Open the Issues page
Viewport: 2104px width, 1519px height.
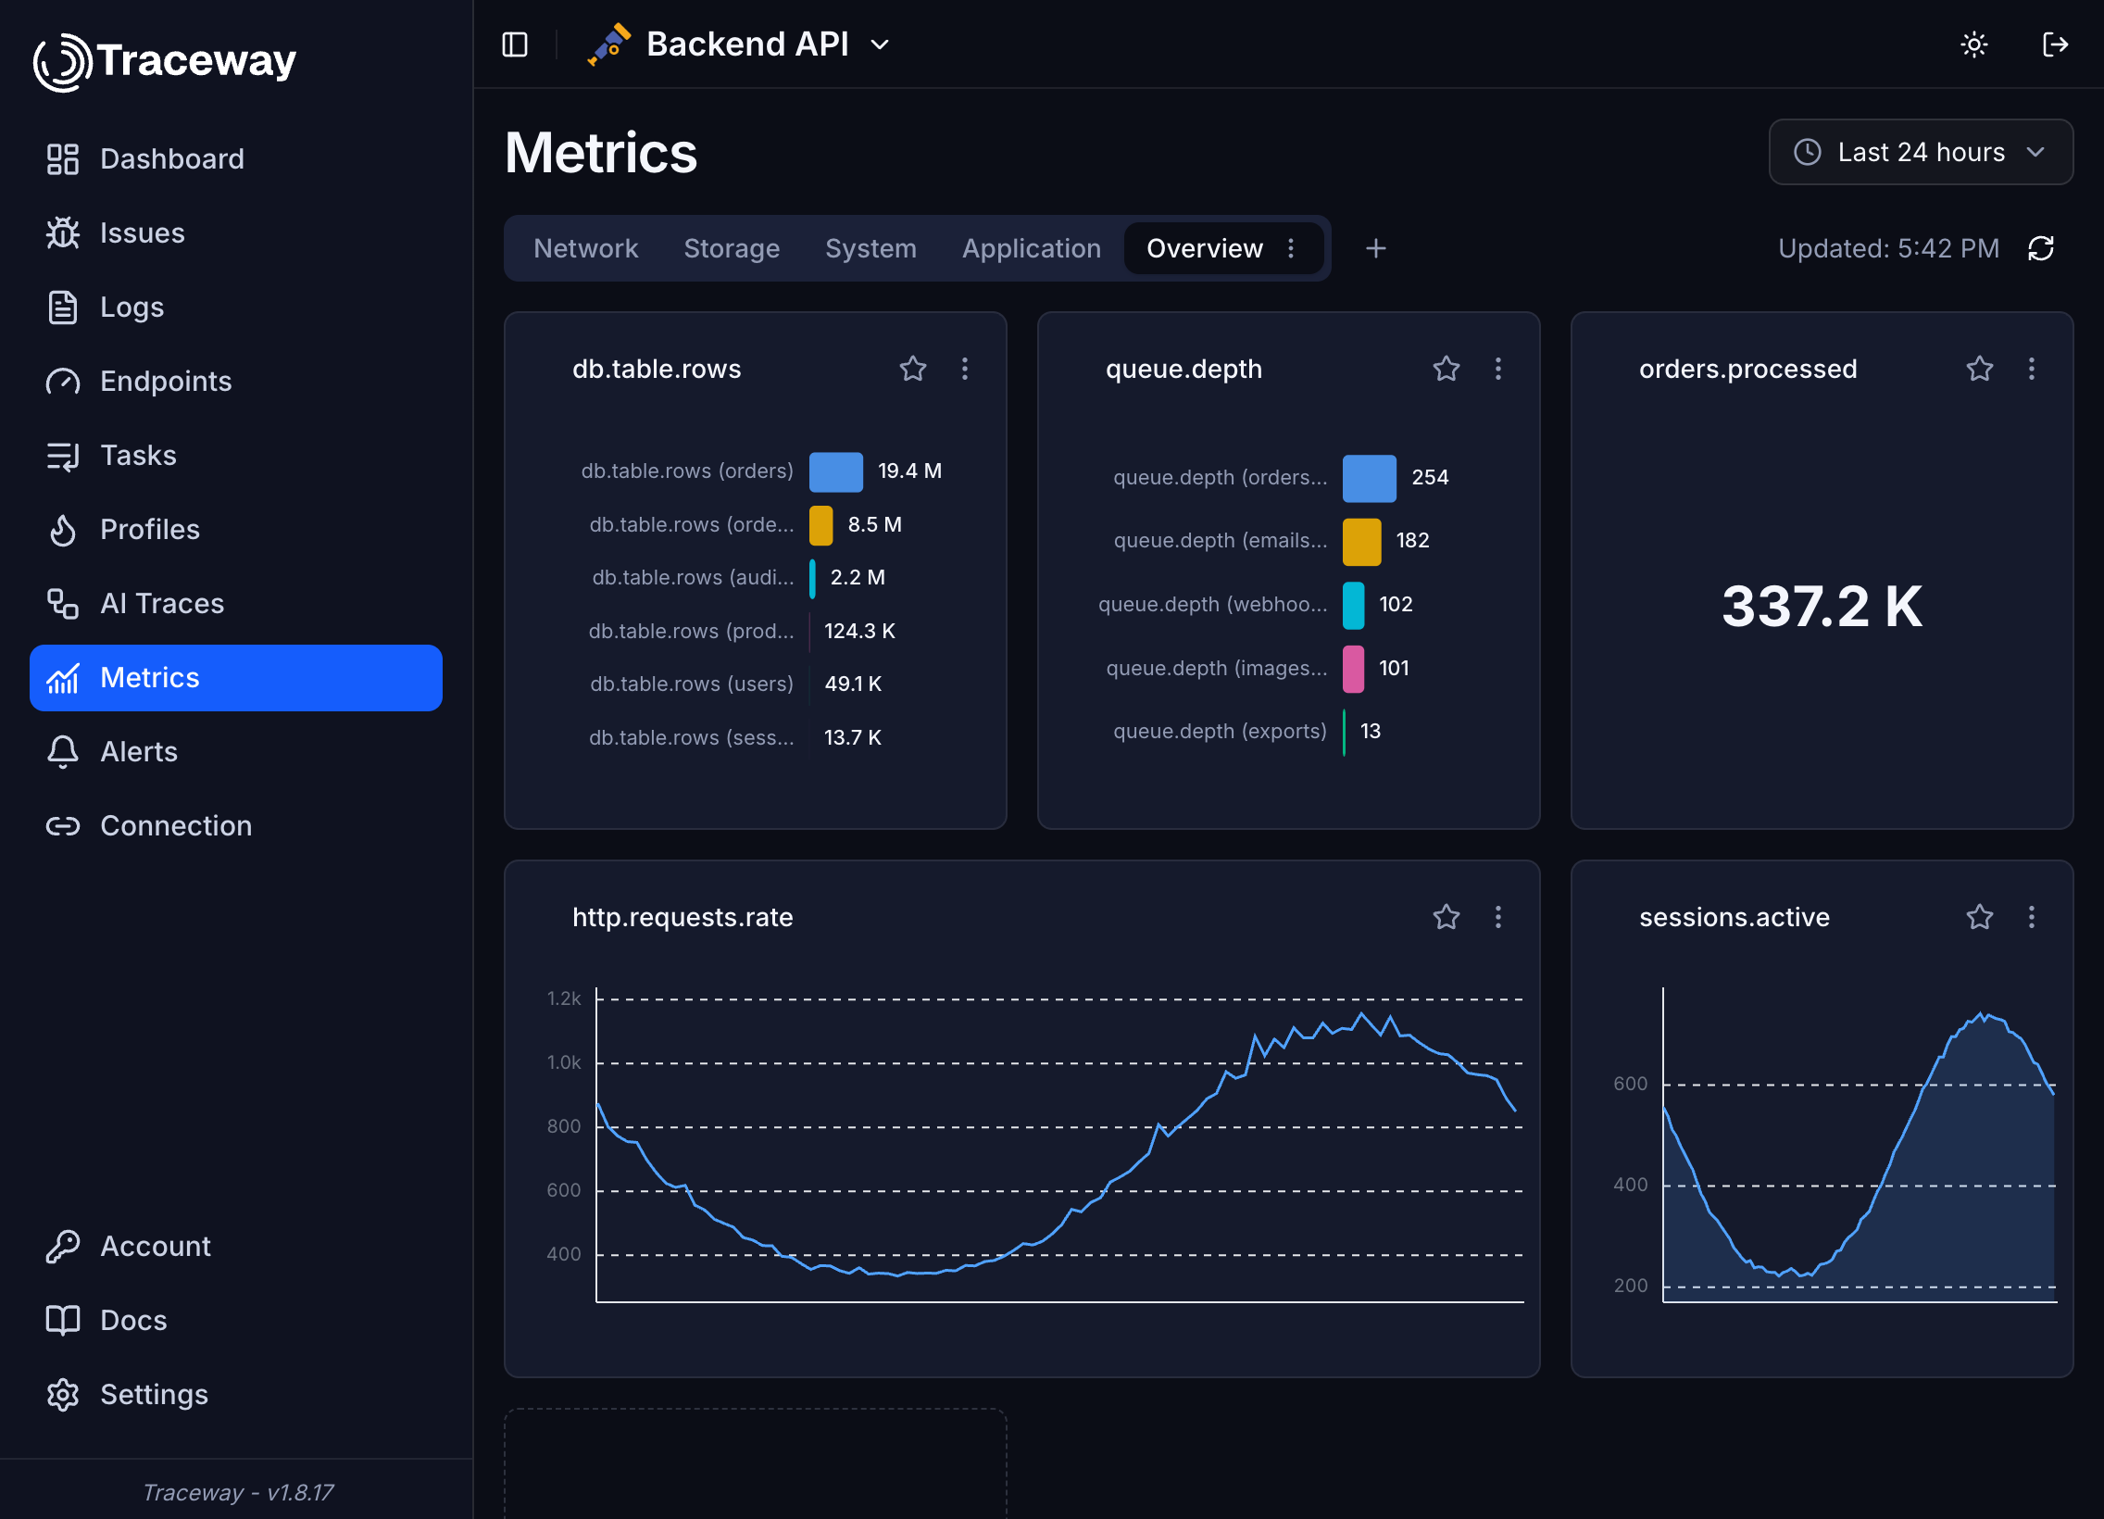click(x=235, y=232)
